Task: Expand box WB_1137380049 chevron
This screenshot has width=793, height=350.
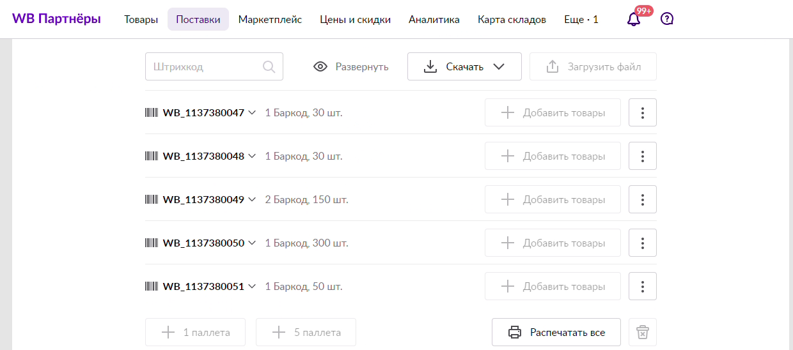Action: click(x=252, y=199)
